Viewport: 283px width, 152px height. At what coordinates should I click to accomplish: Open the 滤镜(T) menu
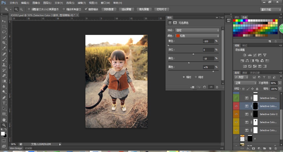82,3
